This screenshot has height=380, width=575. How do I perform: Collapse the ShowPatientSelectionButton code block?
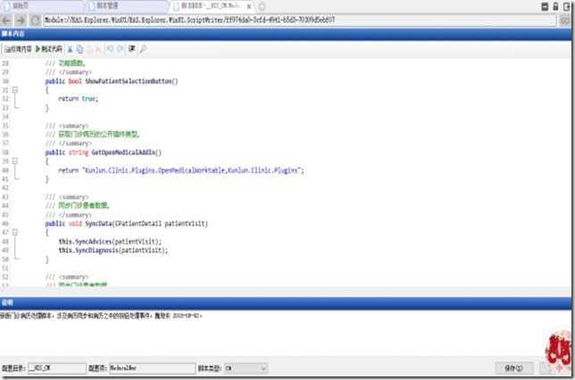pyautogui.click(x=15, y=90)
